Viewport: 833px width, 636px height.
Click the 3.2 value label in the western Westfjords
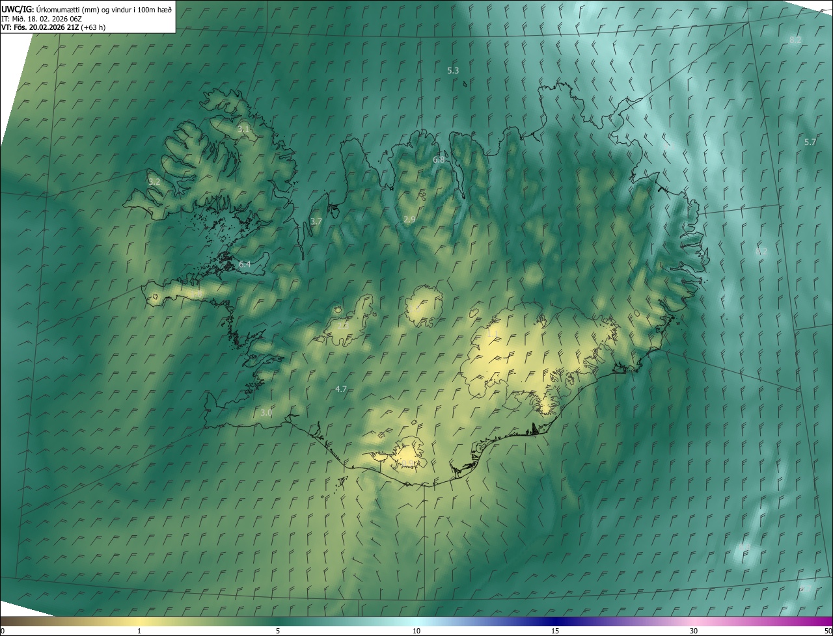point(154,182)
